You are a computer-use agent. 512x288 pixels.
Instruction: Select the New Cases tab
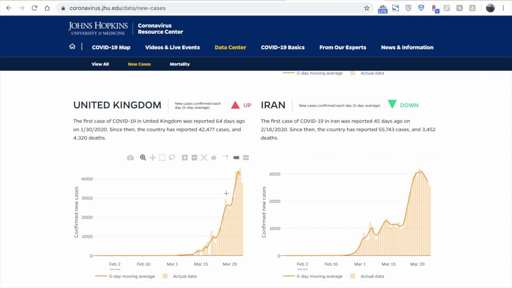139,64
